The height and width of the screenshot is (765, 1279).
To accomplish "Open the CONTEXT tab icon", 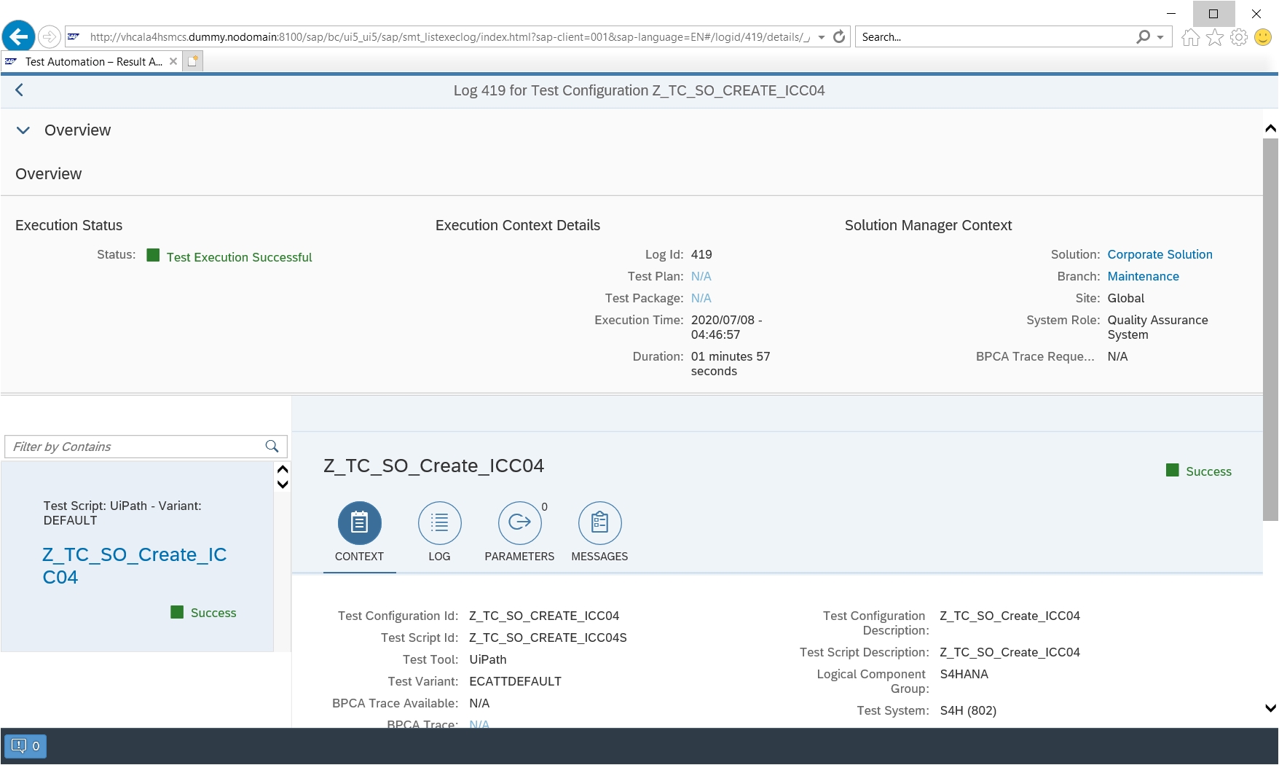I will pos(359,523).
